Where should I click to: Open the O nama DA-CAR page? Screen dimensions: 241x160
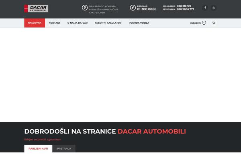(x=78, y=23)
